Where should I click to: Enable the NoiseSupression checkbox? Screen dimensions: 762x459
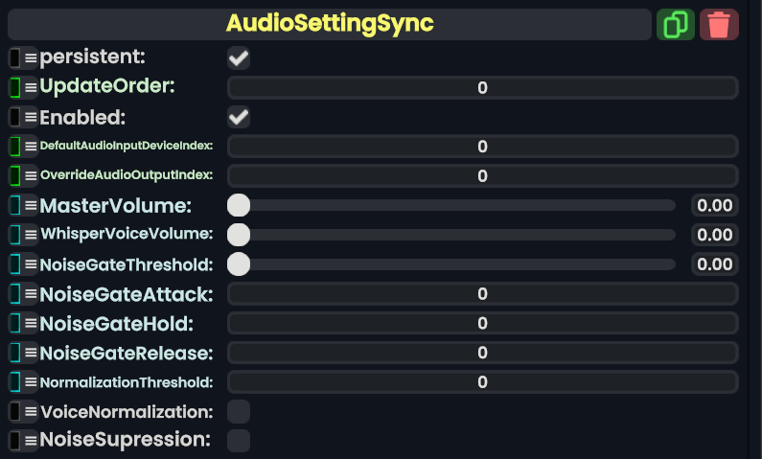239,441
